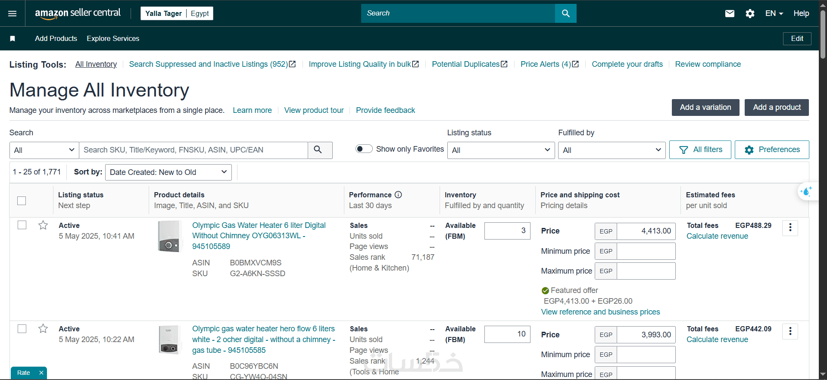Screen dimensions: 827x380
Task: Edit available quantity field showing 3
Action: point(507,231)
